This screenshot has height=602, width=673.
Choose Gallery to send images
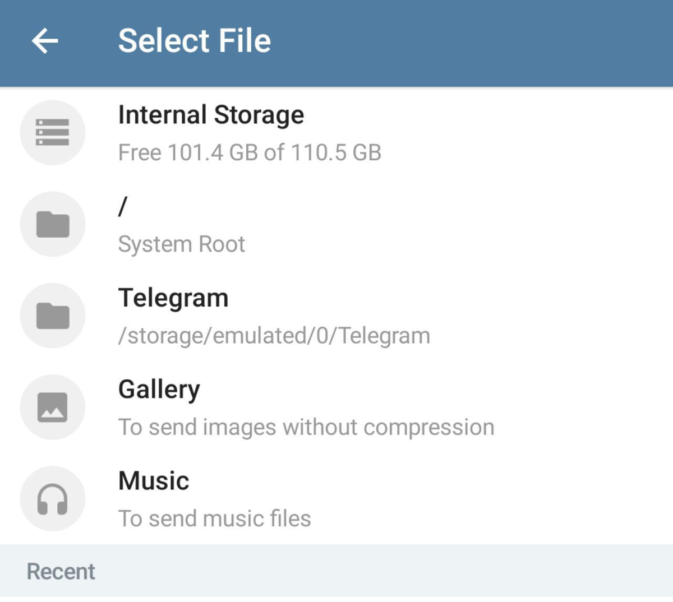159,389
